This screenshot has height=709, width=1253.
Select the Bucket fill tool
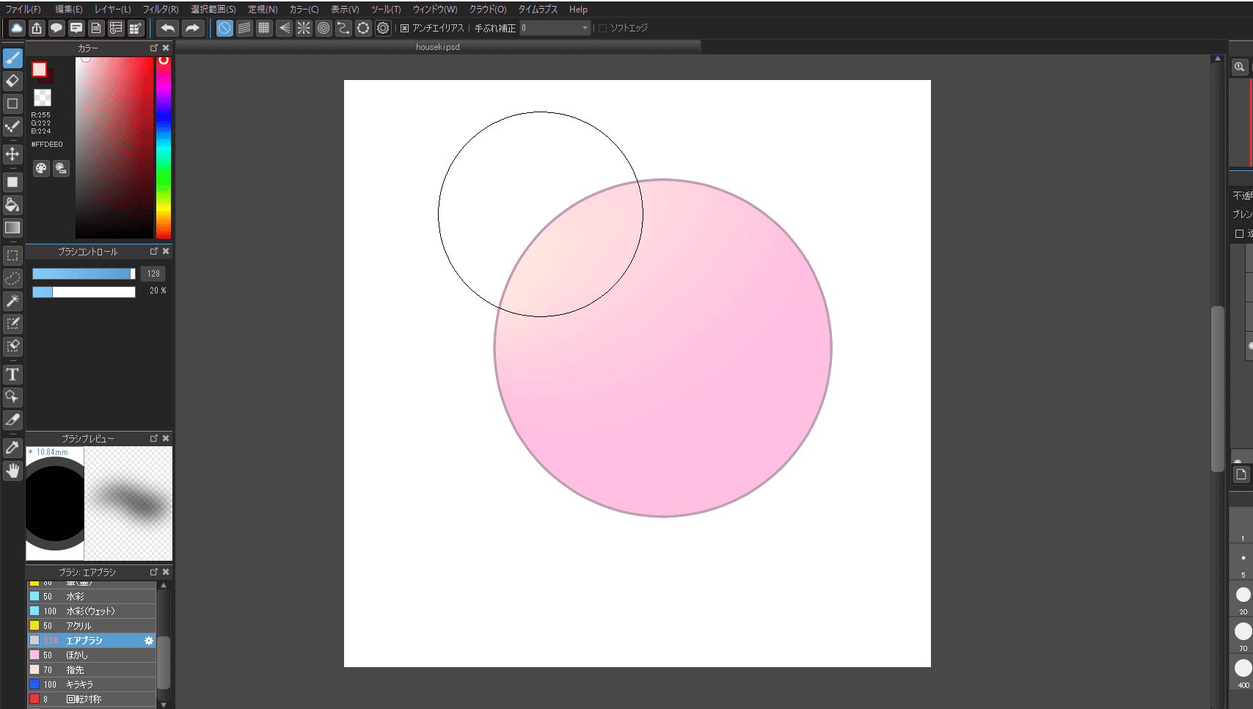12,205
